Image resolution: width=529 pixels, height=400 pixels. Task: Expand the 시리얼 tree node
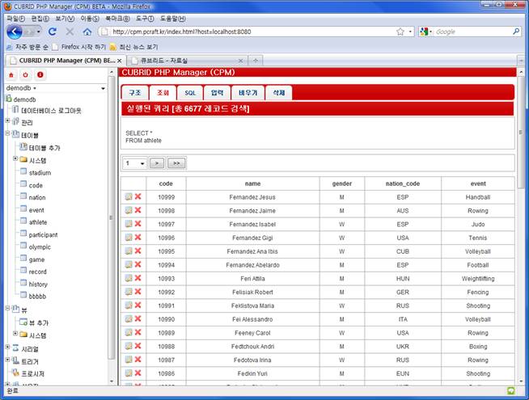[7, 347]
